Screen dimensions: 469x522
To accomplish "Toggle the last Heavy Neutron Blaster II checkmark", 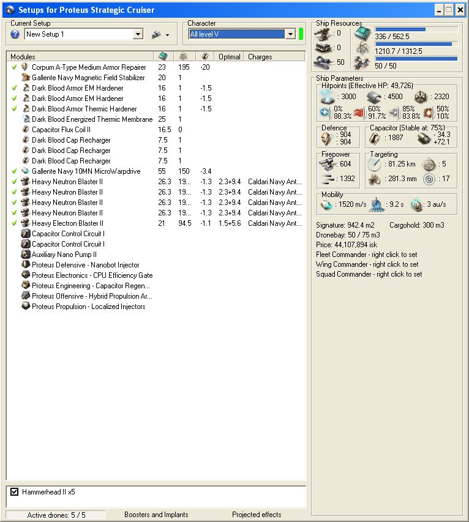I will [x=14, y=213].
